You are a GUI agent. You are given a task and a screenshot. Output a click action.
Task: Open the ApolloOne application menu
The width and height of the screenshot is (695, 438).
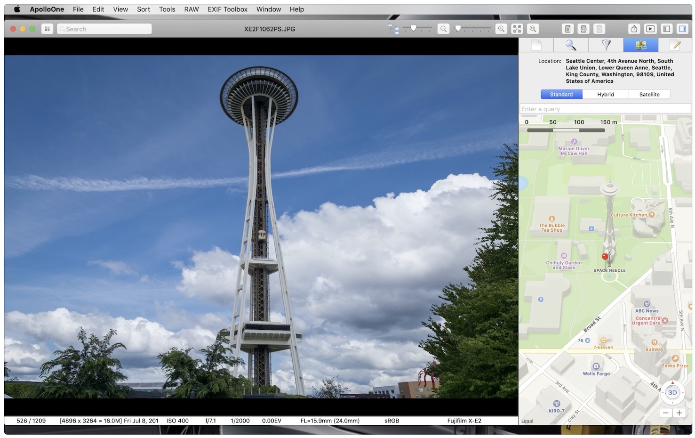coord(47,9)
